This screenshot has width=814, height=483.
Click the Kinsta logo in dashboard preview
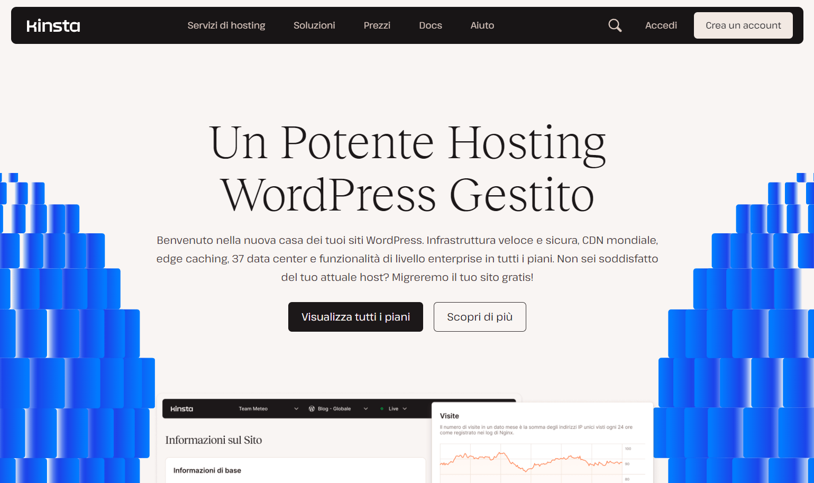tap(181, 409)
